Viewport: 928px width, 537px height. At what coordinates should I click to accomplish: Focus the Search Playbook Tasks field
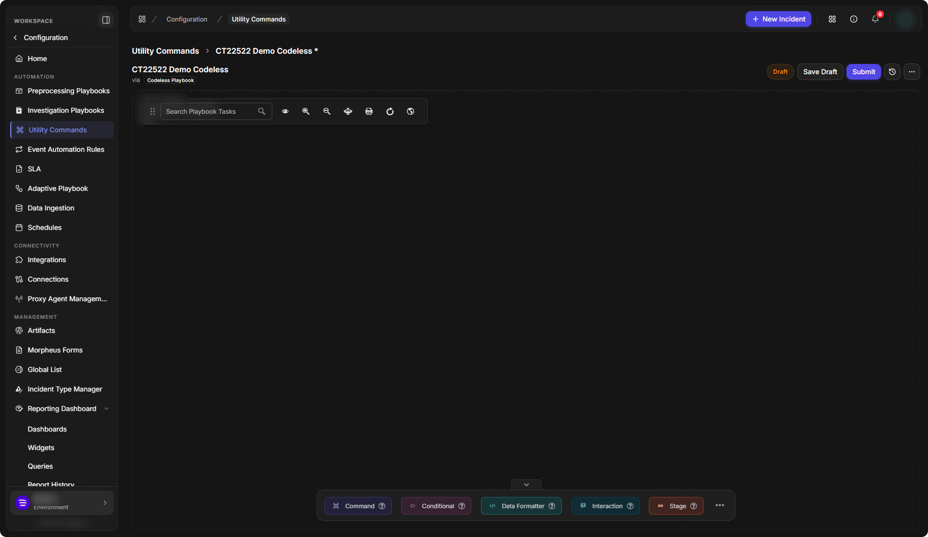[x=216, y=111]
